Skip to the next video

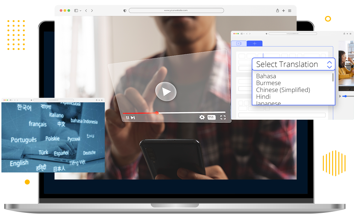click(x=133, y=118)
